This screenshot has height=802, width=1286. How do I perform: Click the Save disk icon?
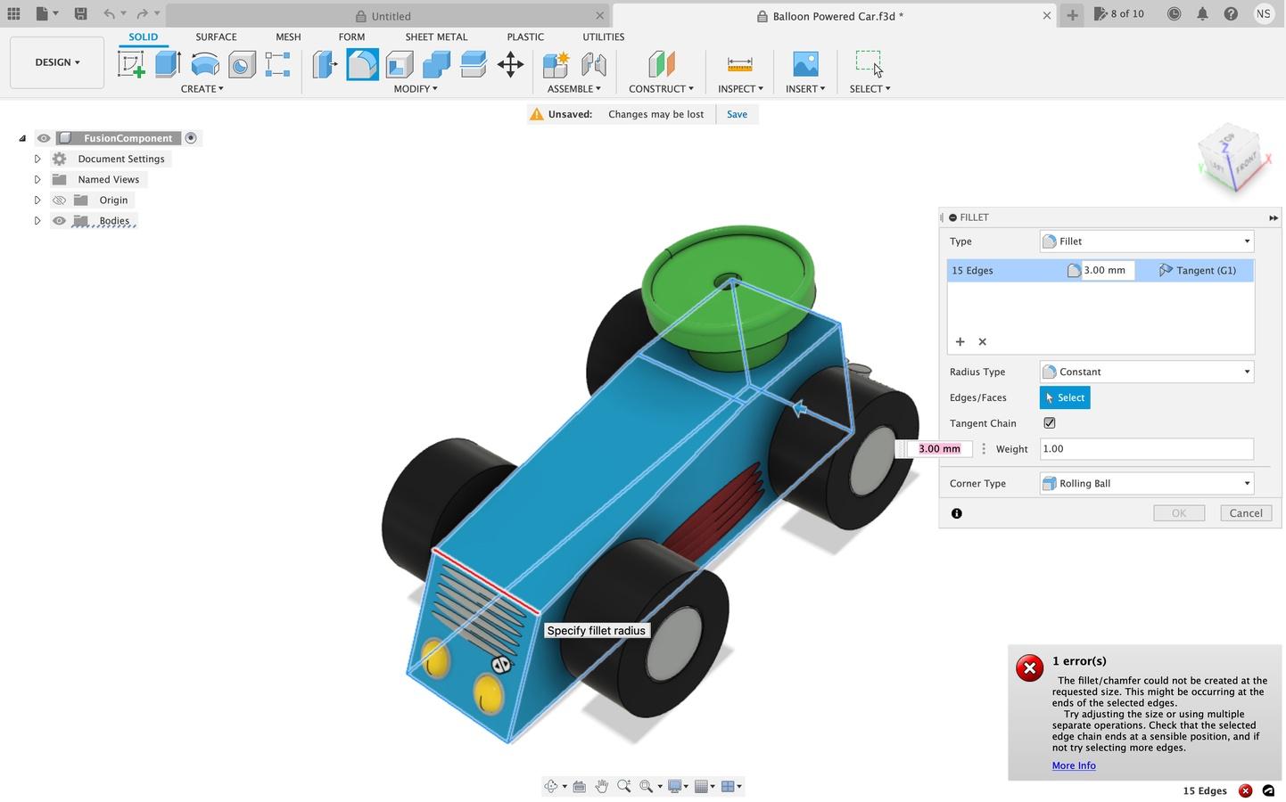click(x=80, y=14)
